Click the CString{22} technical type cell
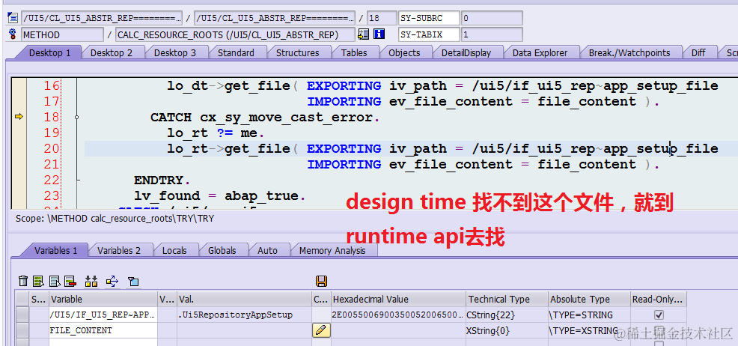This screenshot has height=346, width=738. [x=507, y=315]
